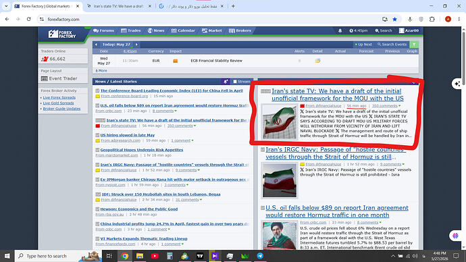Image resolution: width=466 pixels, height=262 pixels.
Task: Open the Azar00 user profile menu
Action: coord(409,30)
